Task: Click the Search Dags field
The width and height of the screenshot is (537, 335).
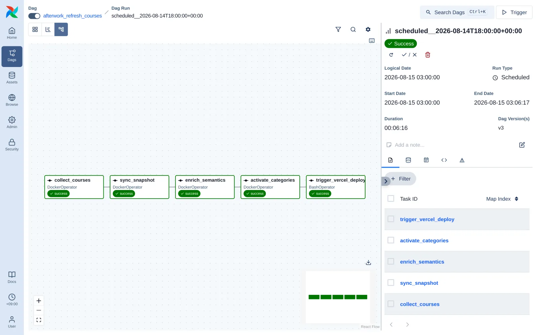Action: point(457,12)
